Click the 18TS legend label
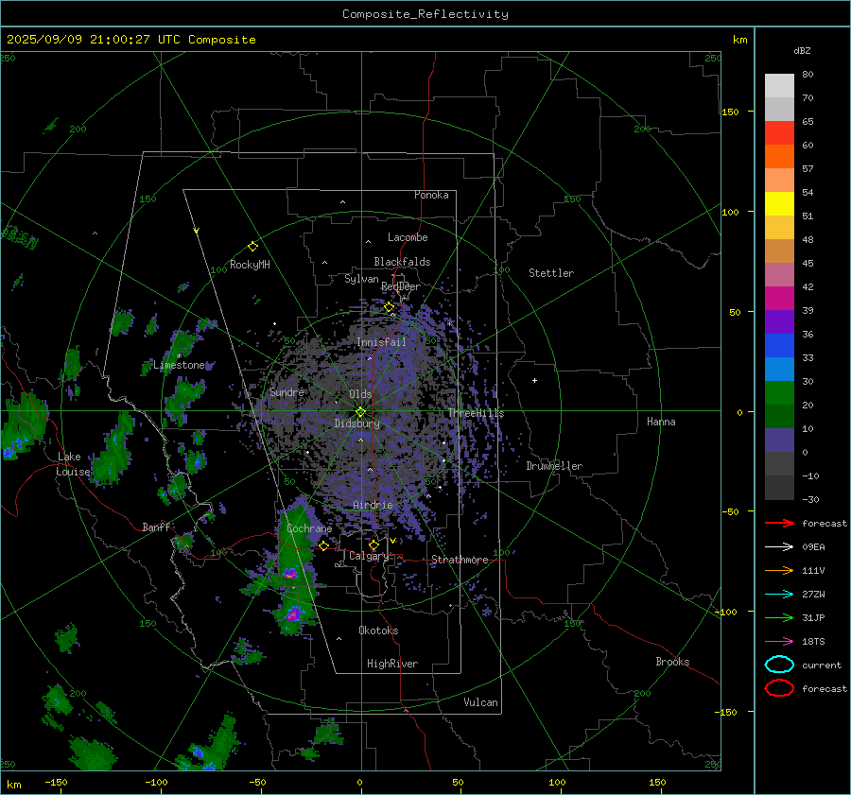 click(x=813, y=642)
